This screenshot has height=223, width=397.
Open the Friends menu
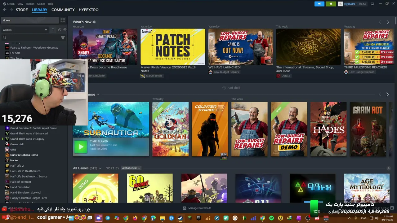pos(30,4)
